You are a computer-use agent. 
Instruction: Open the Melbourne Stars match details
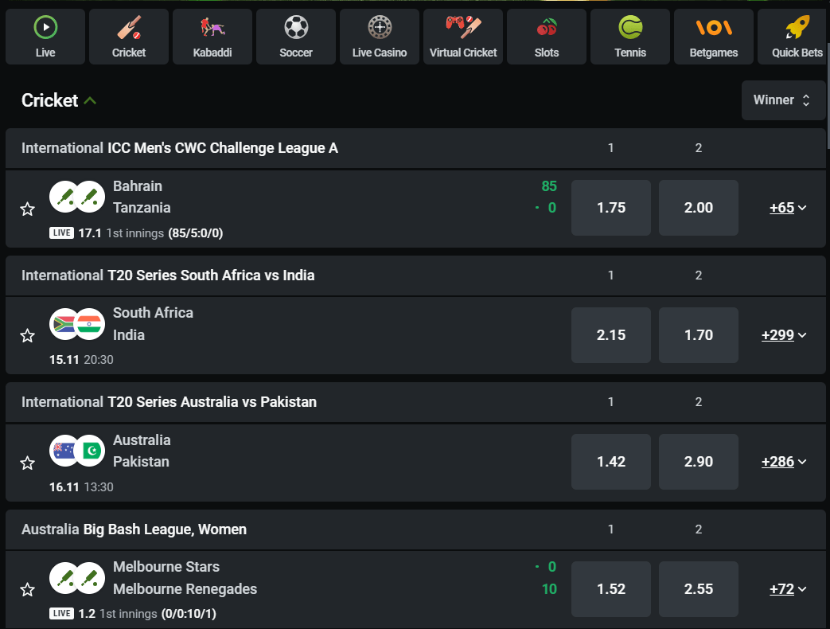pyautogui.click(x=166, y=567)
